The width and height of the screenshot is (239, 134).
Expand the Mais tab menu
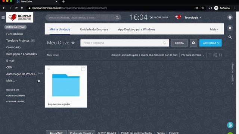point(214,29)
